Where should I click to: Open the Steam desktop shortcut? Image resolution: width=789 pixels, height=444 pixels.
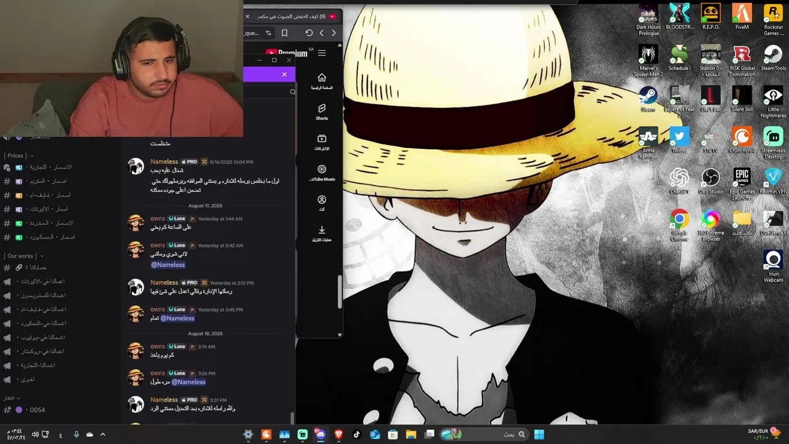click(648, 99)
